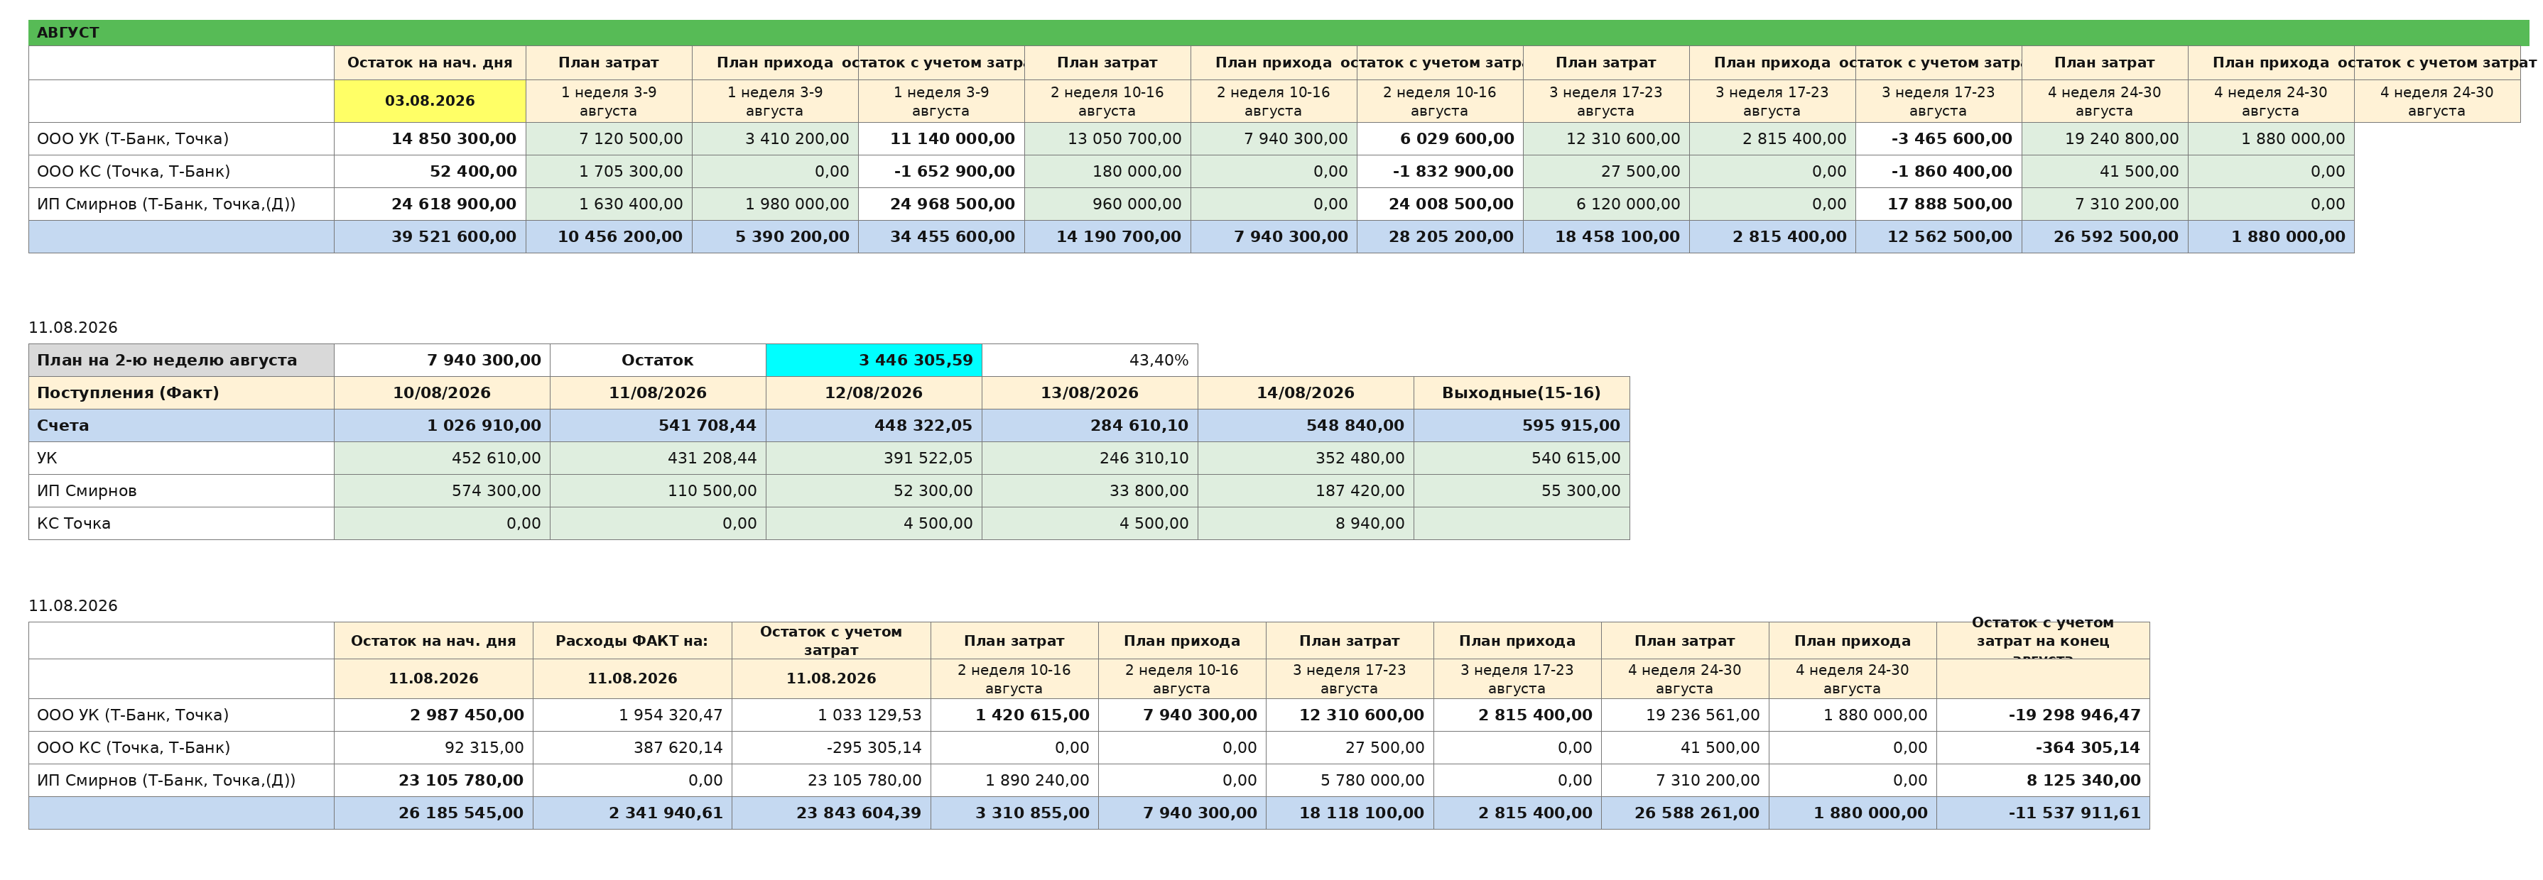
Task: Select the balance 24 008 500,00
Action: [x=1441, y=204]
